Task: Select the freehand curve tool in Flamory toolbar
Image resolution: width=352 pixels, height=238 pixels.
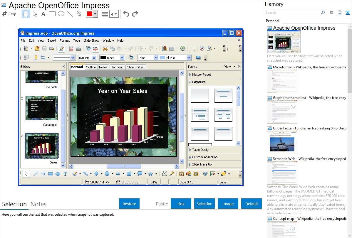Action: pos(79,14)
